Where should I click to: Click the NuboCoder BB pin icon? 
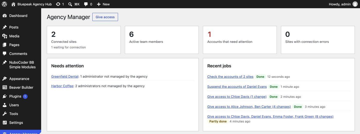coord(5,62)
